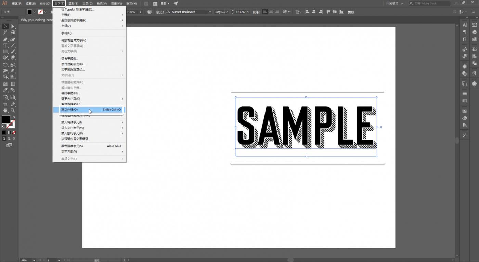479x262 pixels.
Task: Select the Type tool
Action: tap(5, 45)
